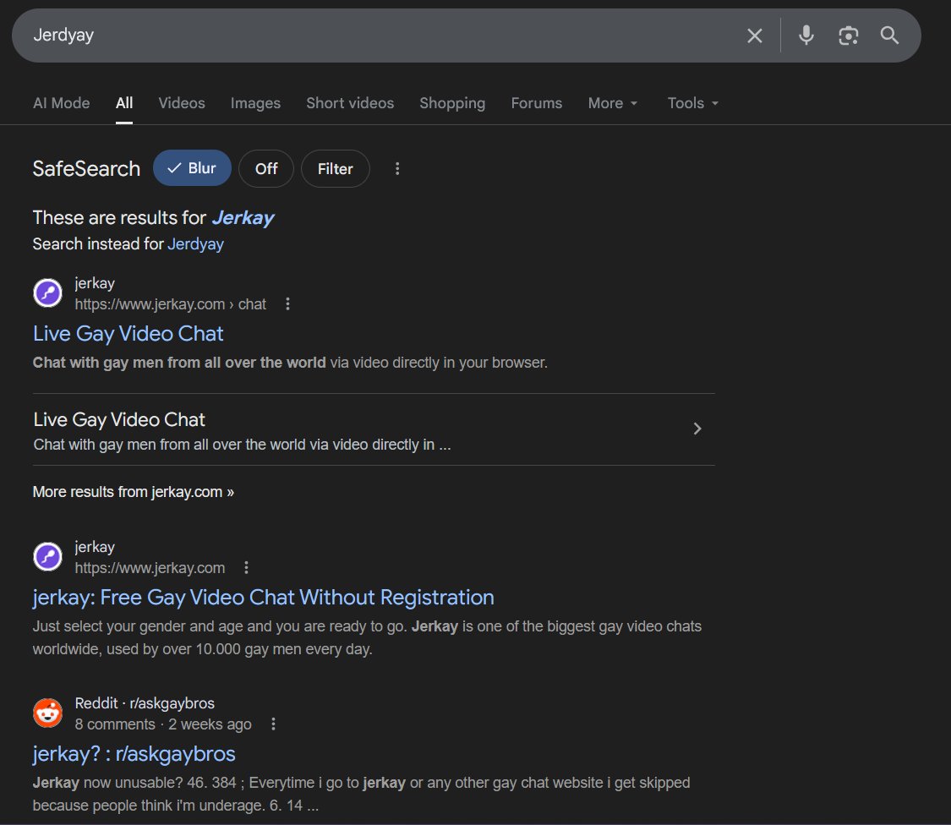Open the Shopping tab
The width and height of the screenshot is (951, 825).
pos(452,103)
